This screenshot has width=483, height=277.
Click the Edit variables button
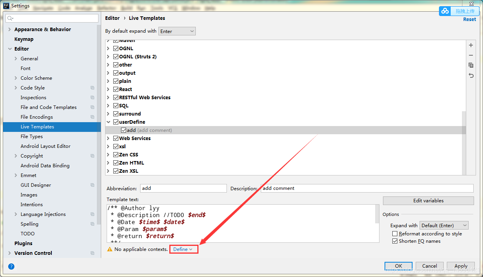(428, 201)
